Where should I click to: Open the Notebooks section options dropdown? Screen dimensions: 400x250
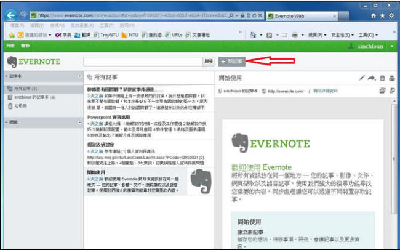click(x=79, y=76)
